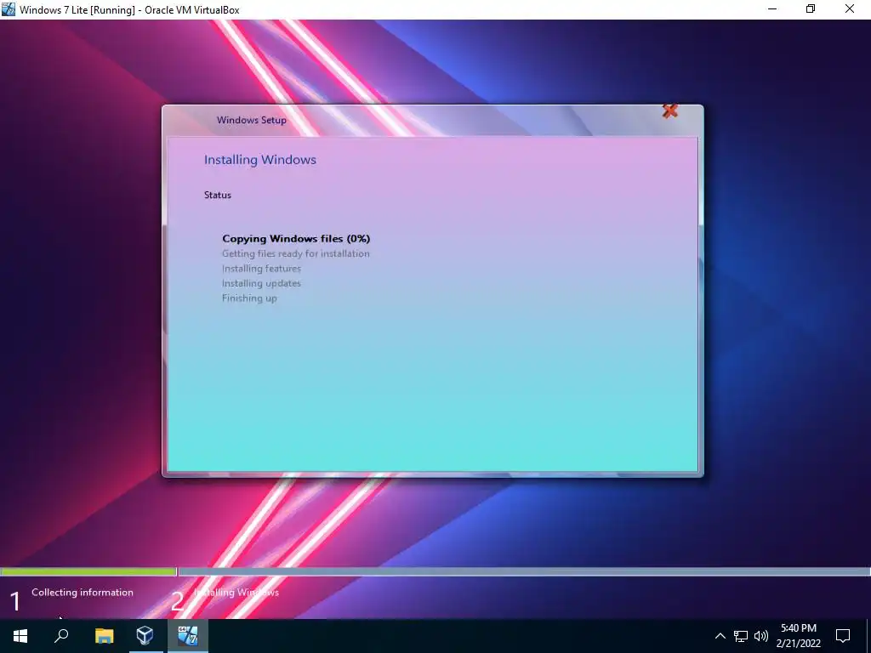Screen dimensions: 871x653
Task: Open the Windows Start menu
Action: click(x=20, y=636)
